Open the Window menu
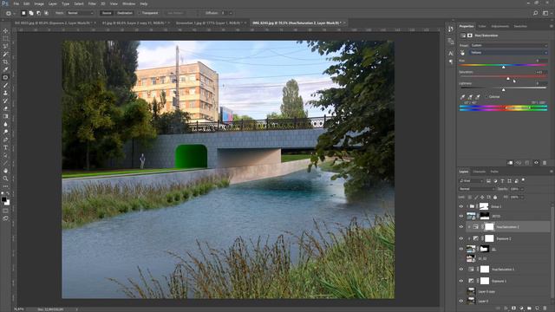 (x=128, y=3)
